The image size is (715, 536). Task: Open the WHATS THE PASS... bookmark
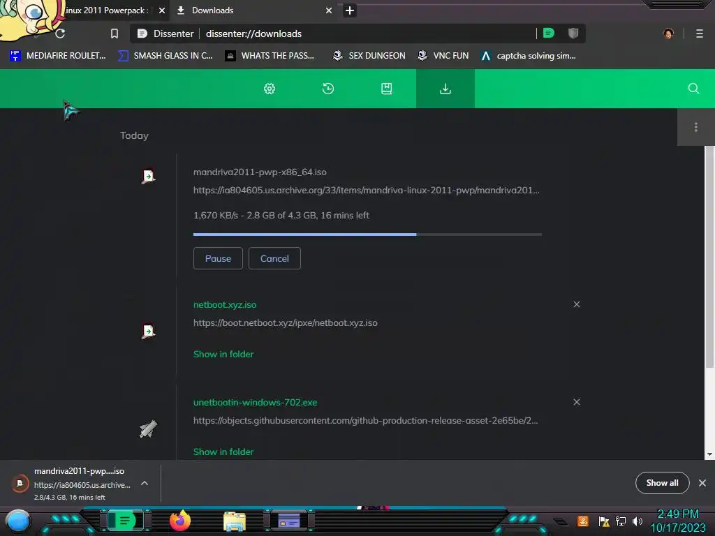(270, 56)
